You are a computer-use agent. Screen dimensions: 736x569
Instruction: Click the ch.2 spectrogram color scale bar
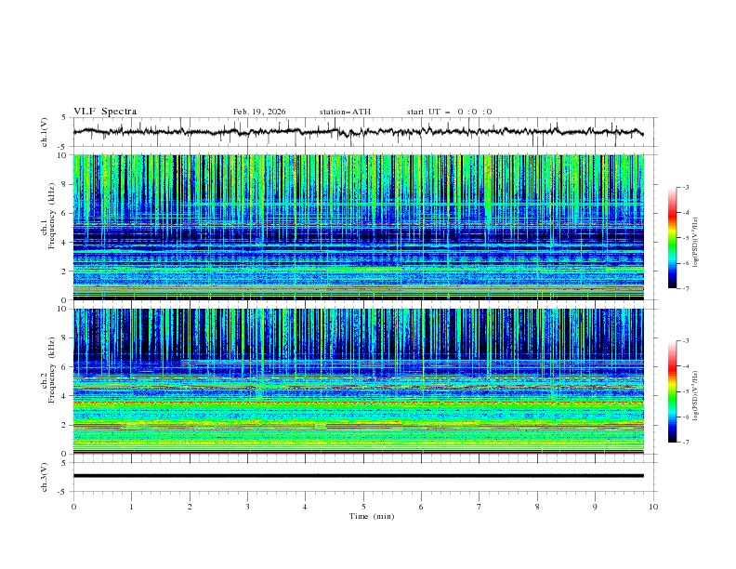[672, 391]
